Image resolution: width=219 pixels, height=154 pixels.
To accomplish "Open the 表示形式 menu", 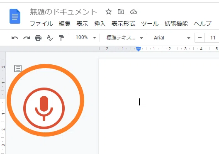I will 123,24.
